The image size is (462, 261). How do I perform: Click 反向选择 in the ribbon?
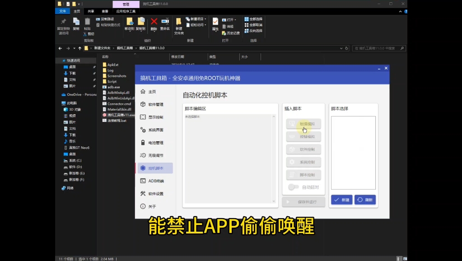253,31
